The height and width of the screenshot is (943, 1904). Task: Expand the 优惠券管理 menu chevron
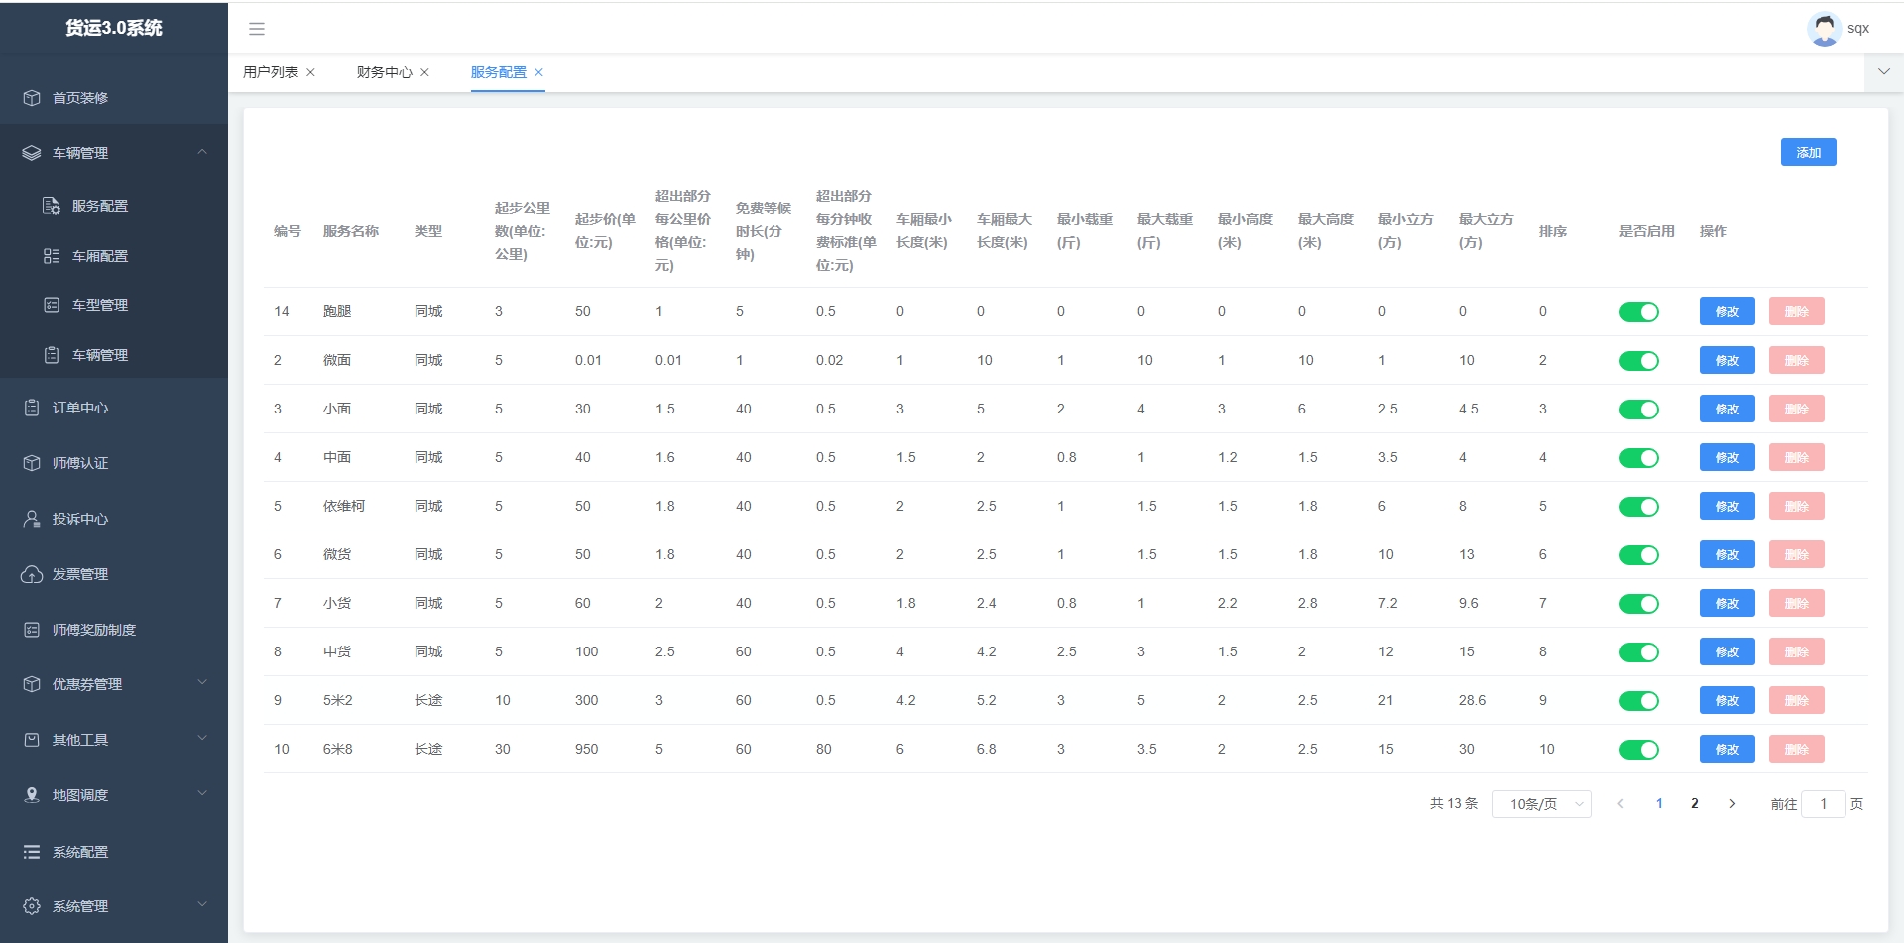(x=202, y=683)
